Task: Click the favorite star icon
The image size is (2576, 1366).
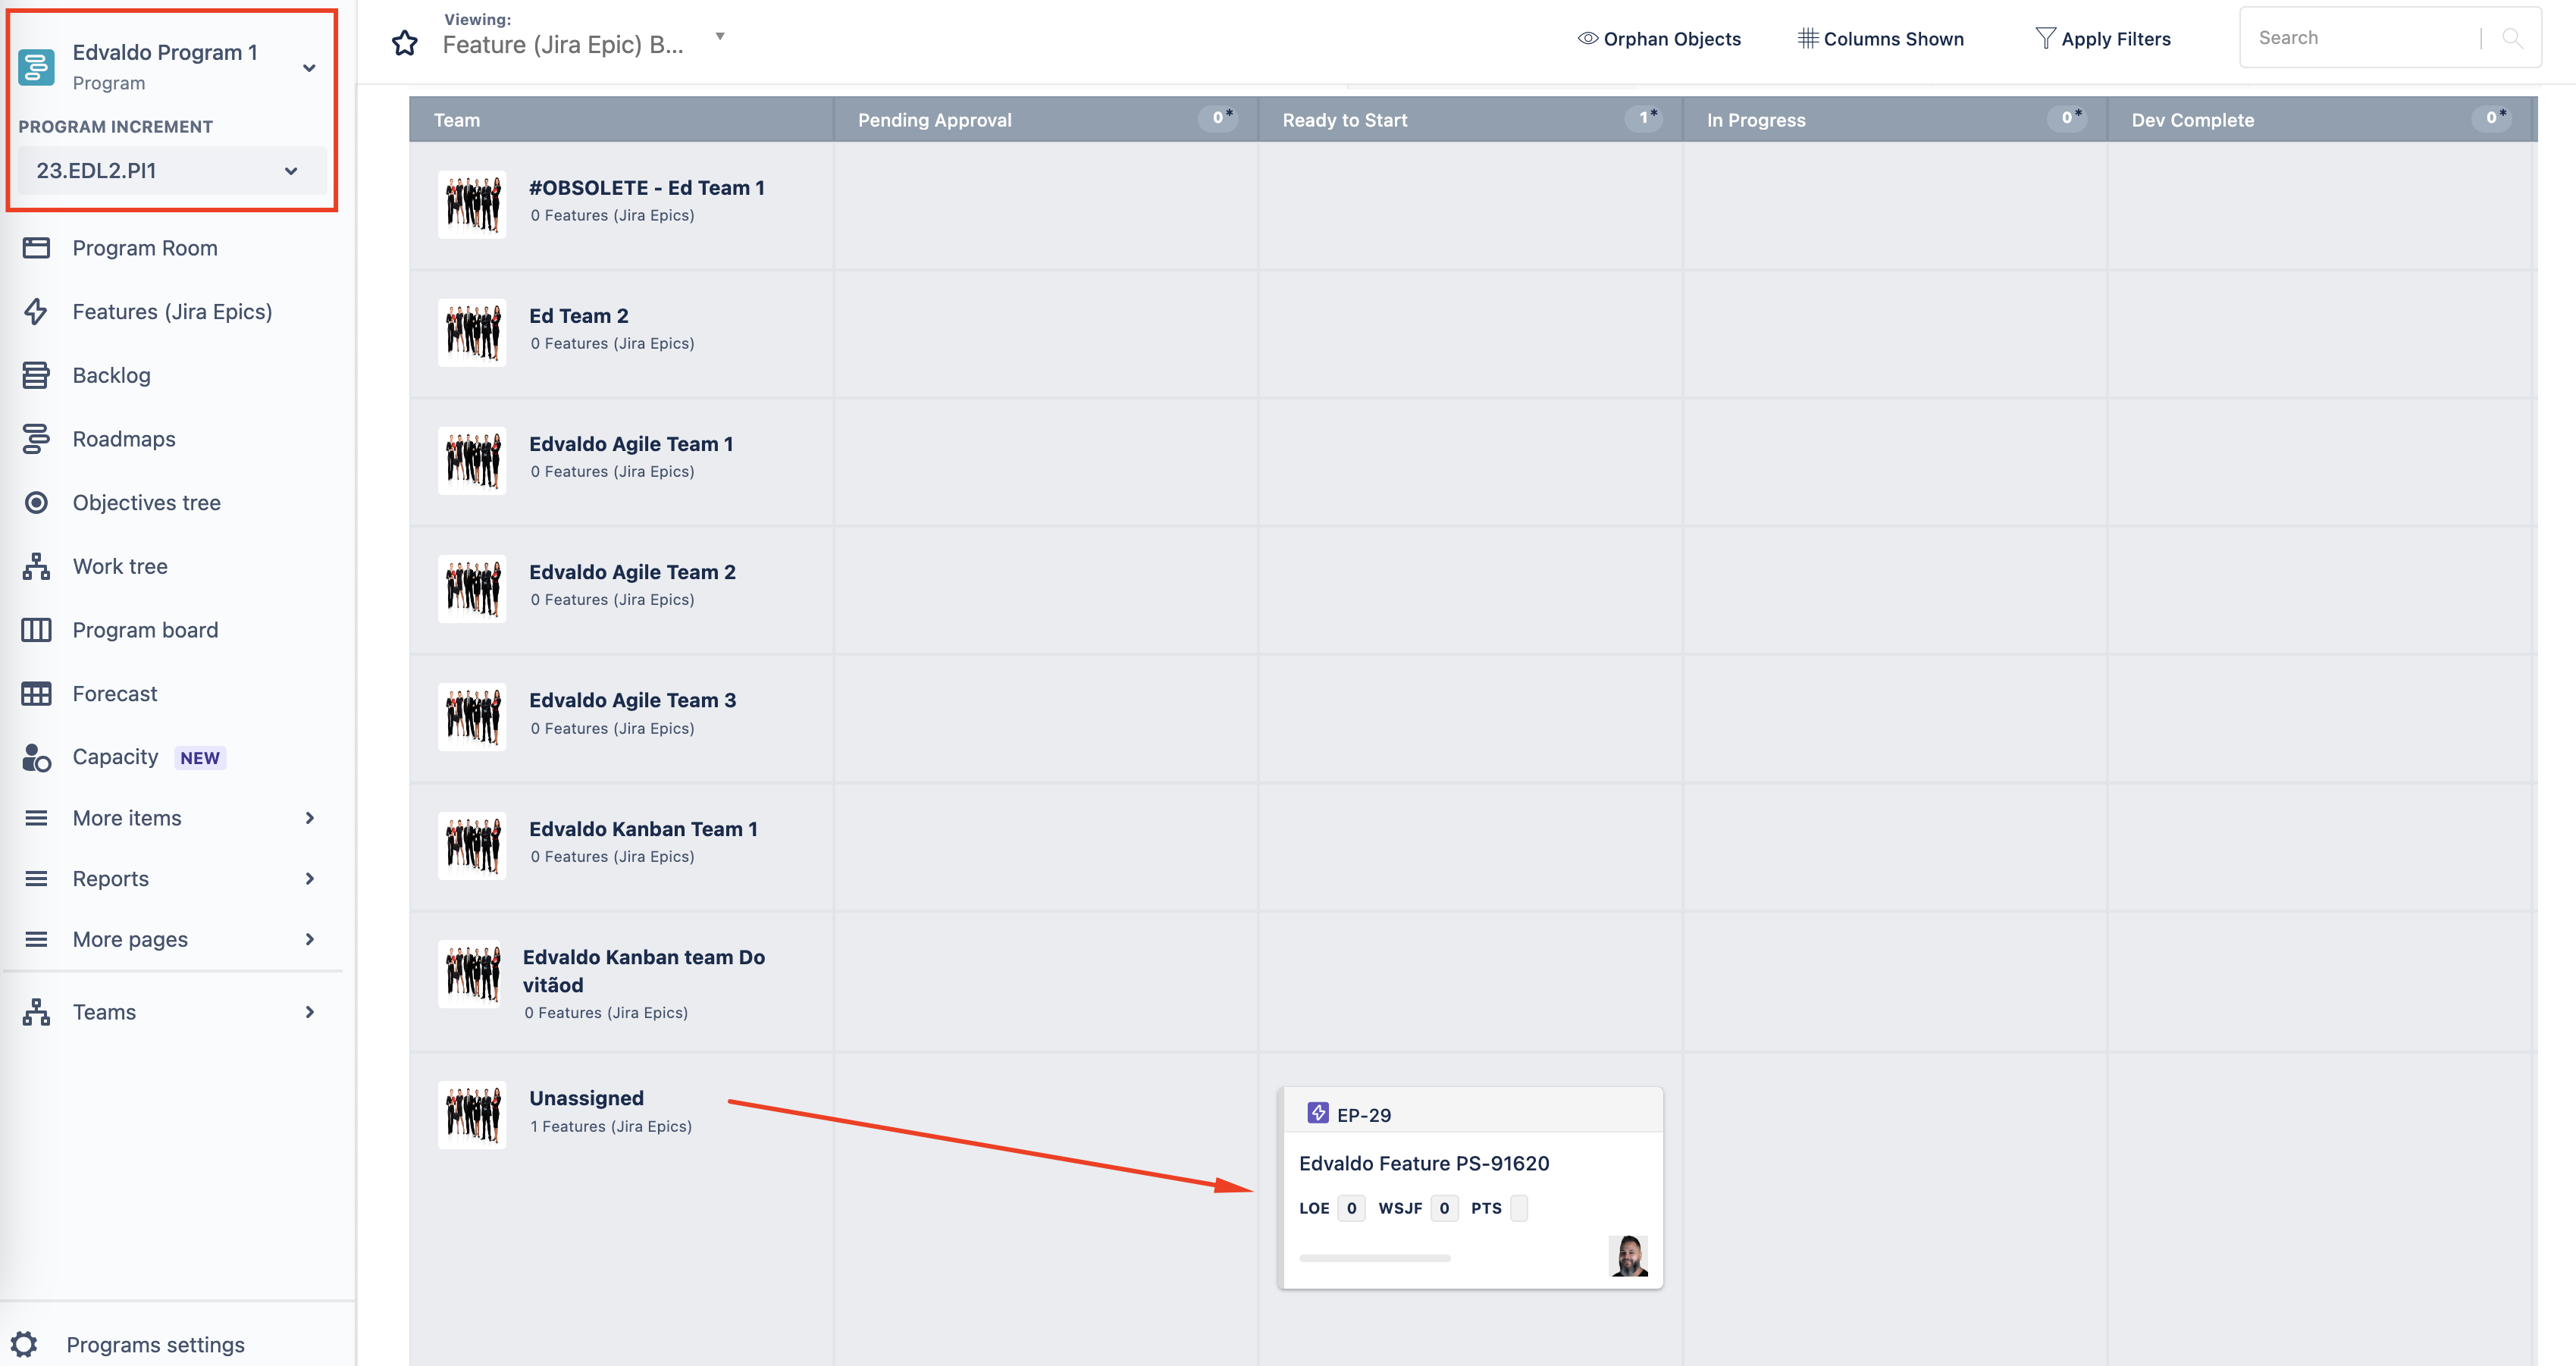Action: tap(404, 43)
